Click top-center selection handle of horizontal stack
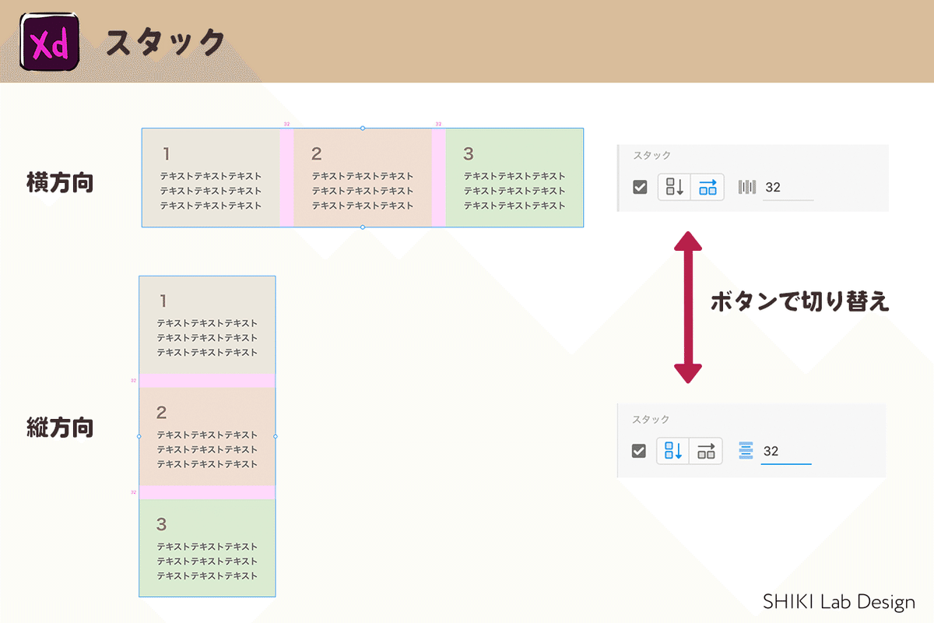934x623 pixels. click(363, 128)
